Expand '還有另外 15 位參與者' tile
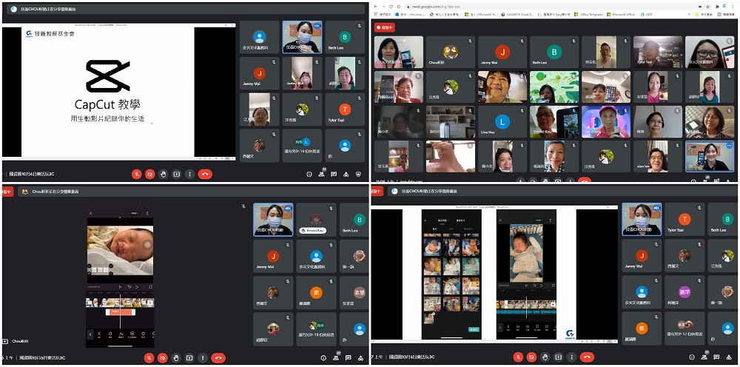Image resolution: width=740 pixels, height=367 pixels. click(316, 329)
